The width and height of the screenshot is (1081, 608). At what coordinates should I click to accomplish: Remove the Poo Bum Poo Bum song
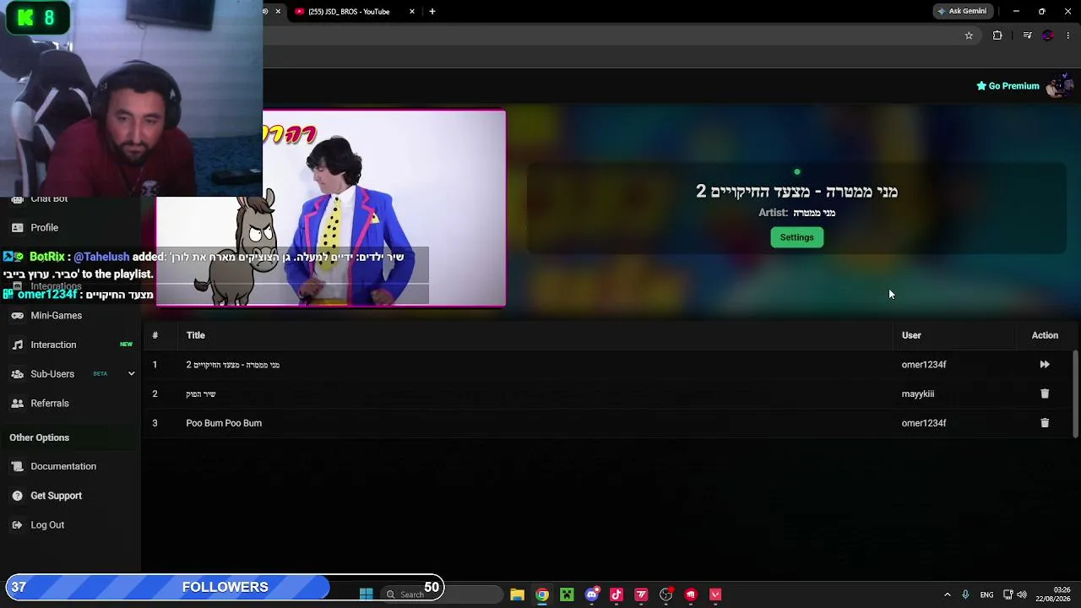coord(1045,423)
